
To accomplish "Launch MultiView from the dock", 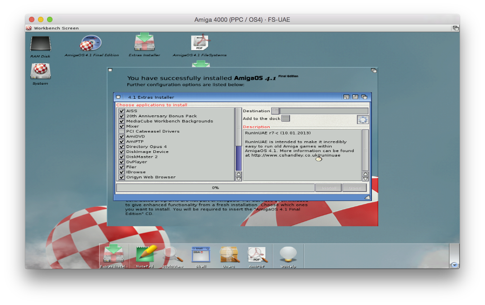I will point(173,257).
